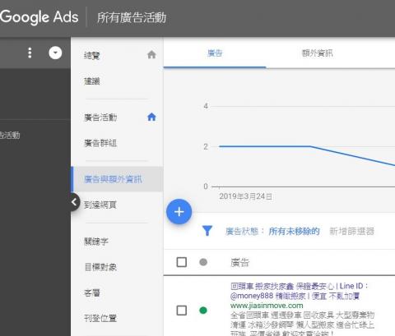
Task: Click green status dot of jiasinmove ad
Action: (x=203, y=311)
